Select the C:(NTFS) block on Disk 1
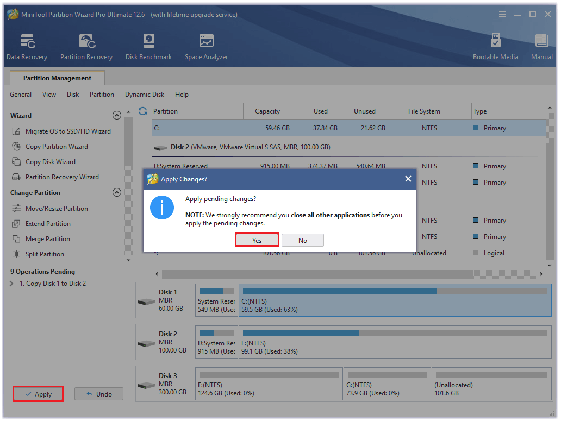Screen dimensions: 561x421 coord(395,300)
